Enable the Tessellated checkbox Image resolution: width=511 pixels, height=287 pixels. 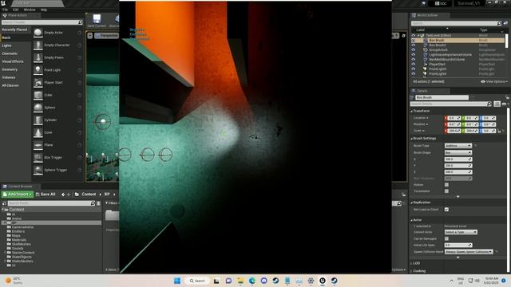coord(446,191)
